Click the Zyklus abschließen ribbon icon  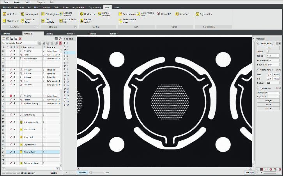click(43, 21)
